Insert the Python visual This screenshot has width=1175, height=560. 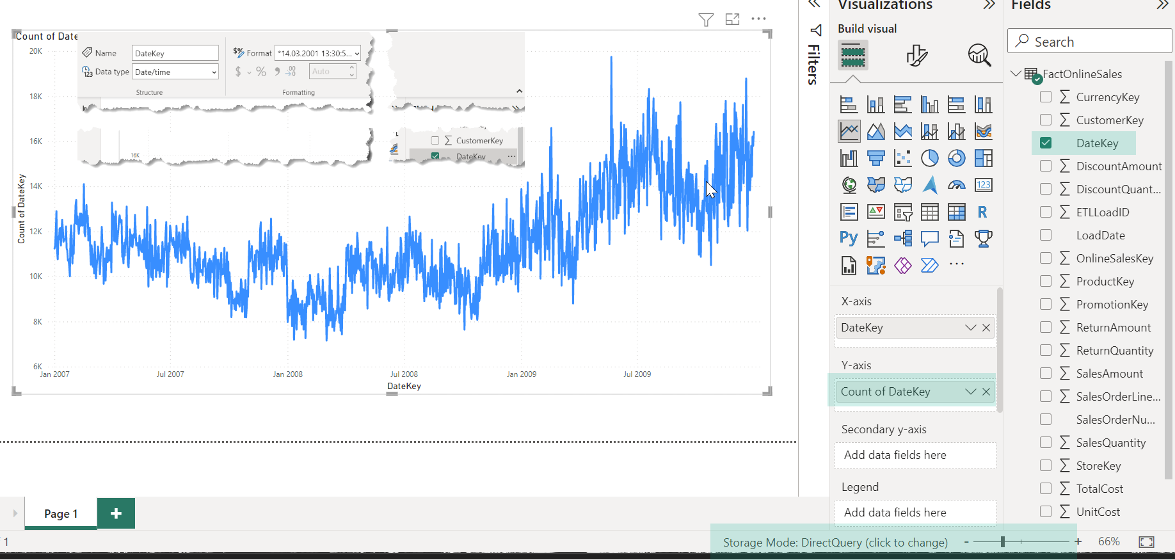pos(849,239)
